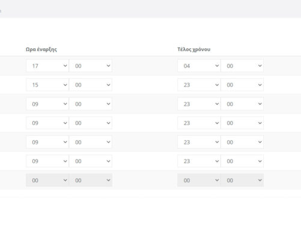Open the start hour dropdown showing 17
The image size is (301, 225).
47,66
